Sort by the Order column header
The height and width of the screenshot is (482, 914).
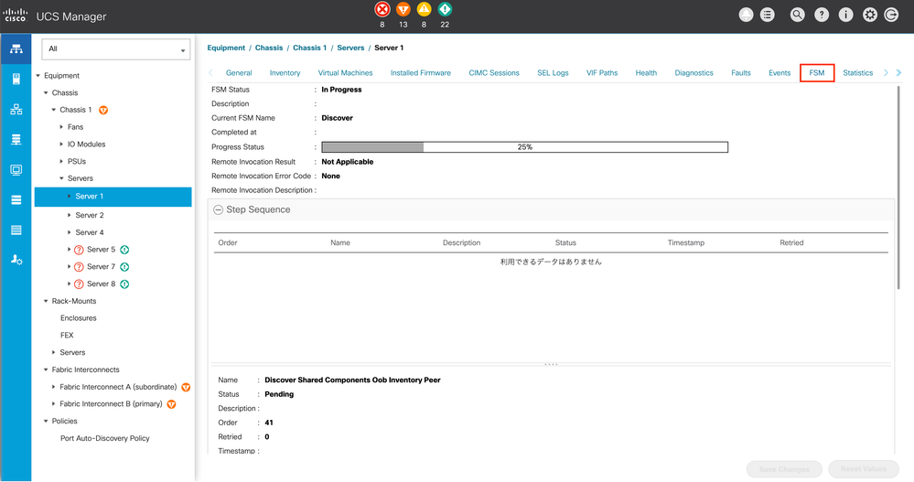point(227,242)
